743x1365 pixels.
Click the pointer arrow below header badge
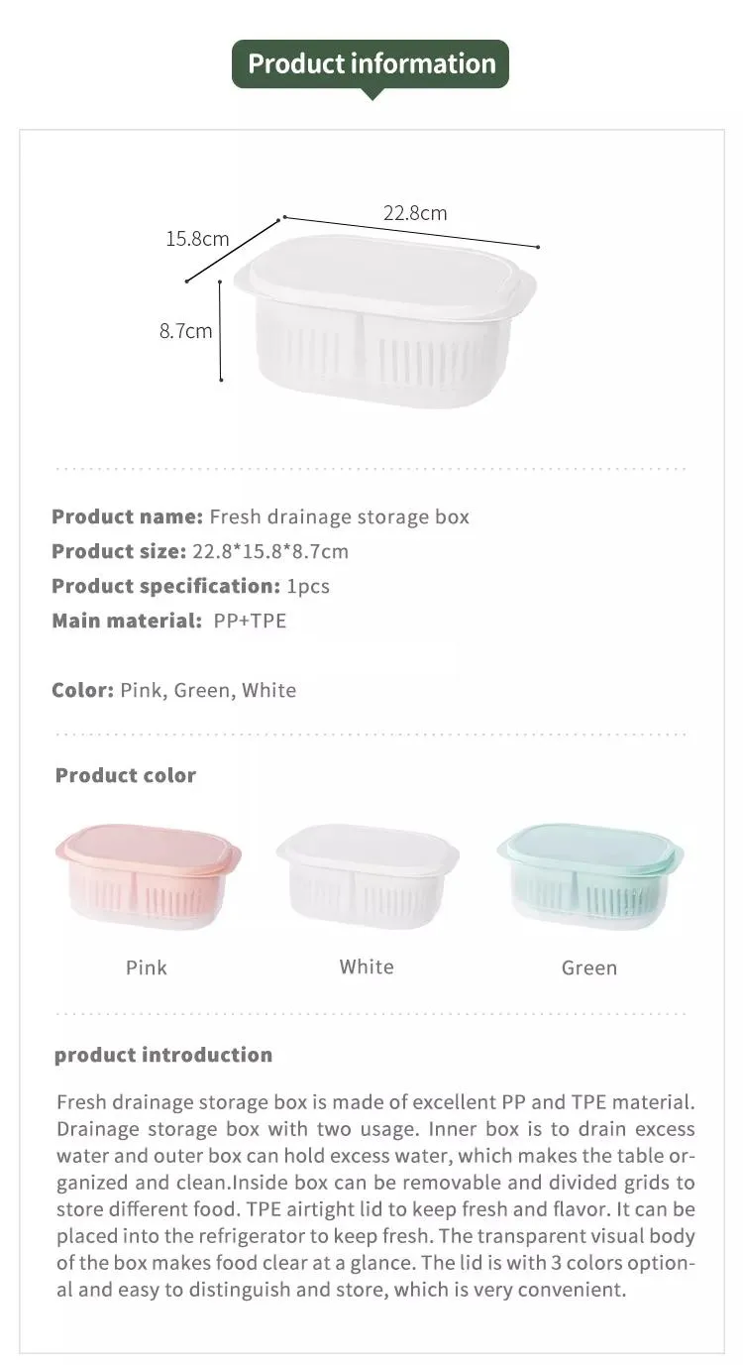point(371,93)
